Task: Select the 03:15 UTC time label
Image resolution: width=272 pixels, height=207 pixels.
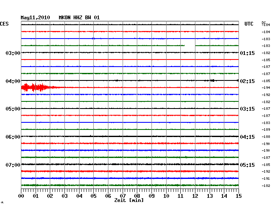Action: click(x=247, y=109)
